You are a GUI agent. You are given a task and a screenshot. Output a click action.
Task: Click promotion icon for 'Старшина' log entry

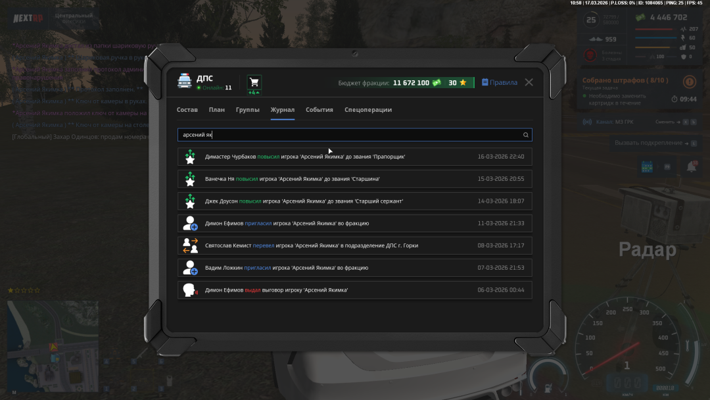coord(190,179)
